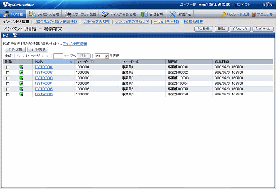Screen dimensions: 276x189
Task: Open ディスク消去管理 tab
Action: coord(119,14)
